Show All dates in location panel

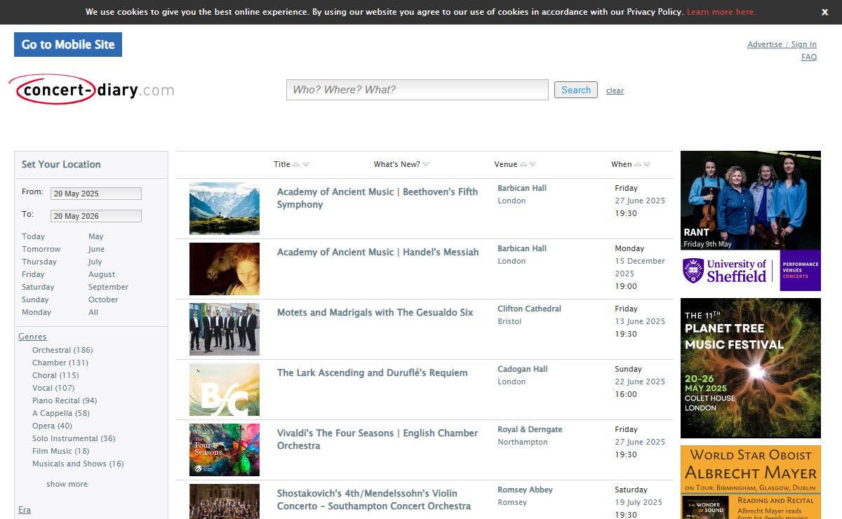(93, 312)
